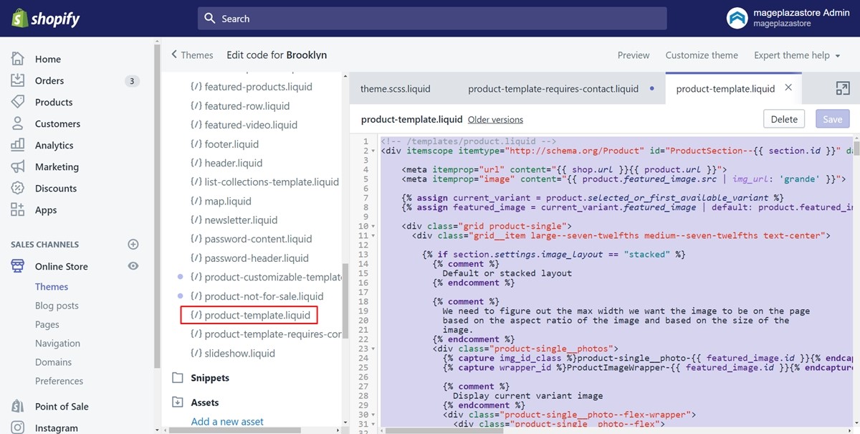The width and height of the screenshot is (860, 434).
Task: Open Discounts in the sidebar
Action: coord(56,189)
